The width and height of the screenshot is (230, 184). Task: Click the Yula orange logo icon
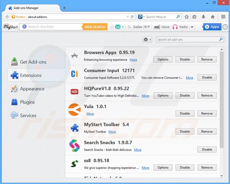74,110
